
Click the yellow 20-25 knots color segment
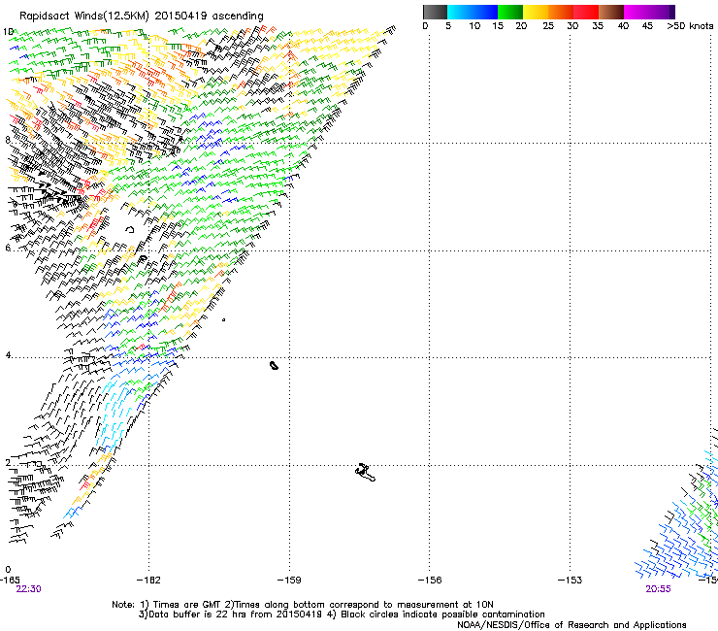(536, 12)
